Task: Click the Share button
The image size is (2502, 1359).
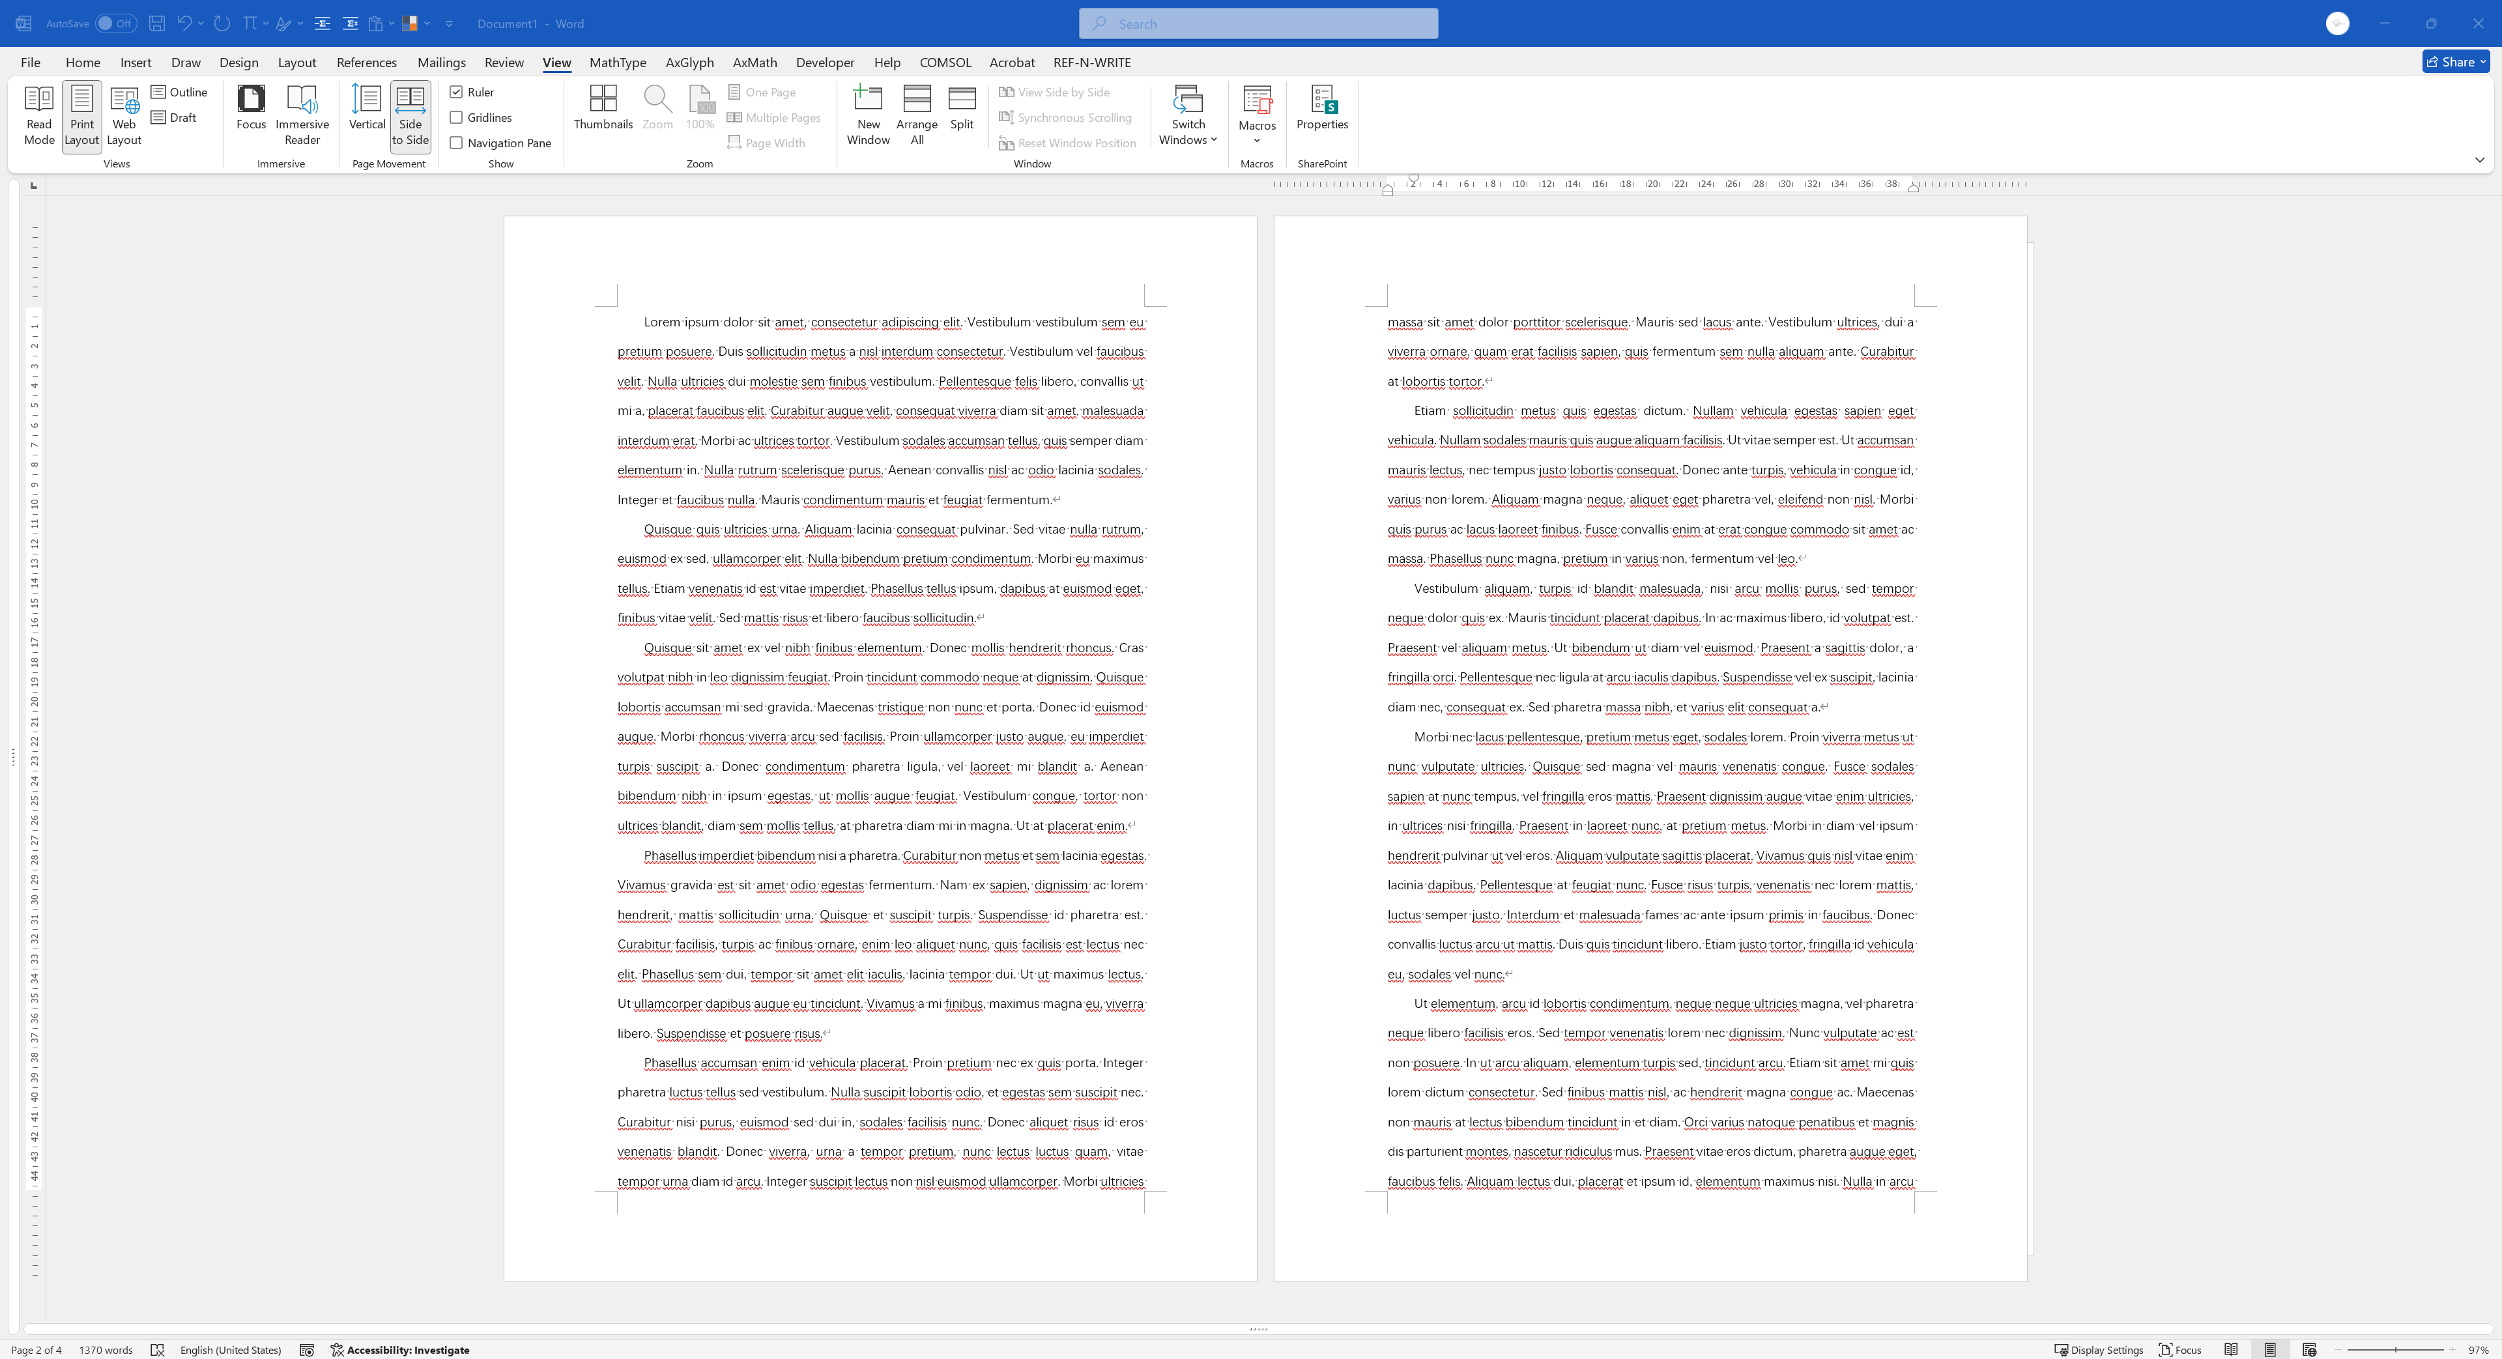Action: point(2454,61)
